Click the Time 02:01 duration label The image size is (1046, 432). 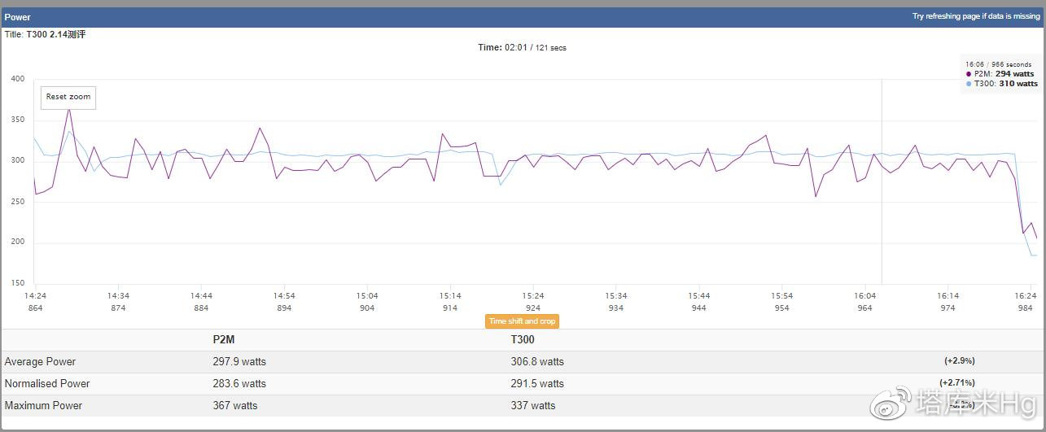tap(522, 48)
